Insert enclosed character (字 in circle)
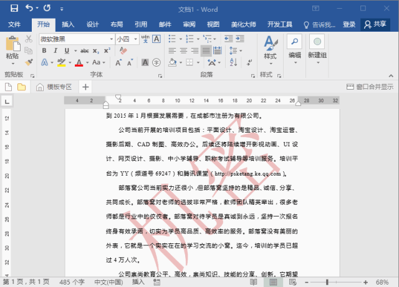 [x=156, y=62]
